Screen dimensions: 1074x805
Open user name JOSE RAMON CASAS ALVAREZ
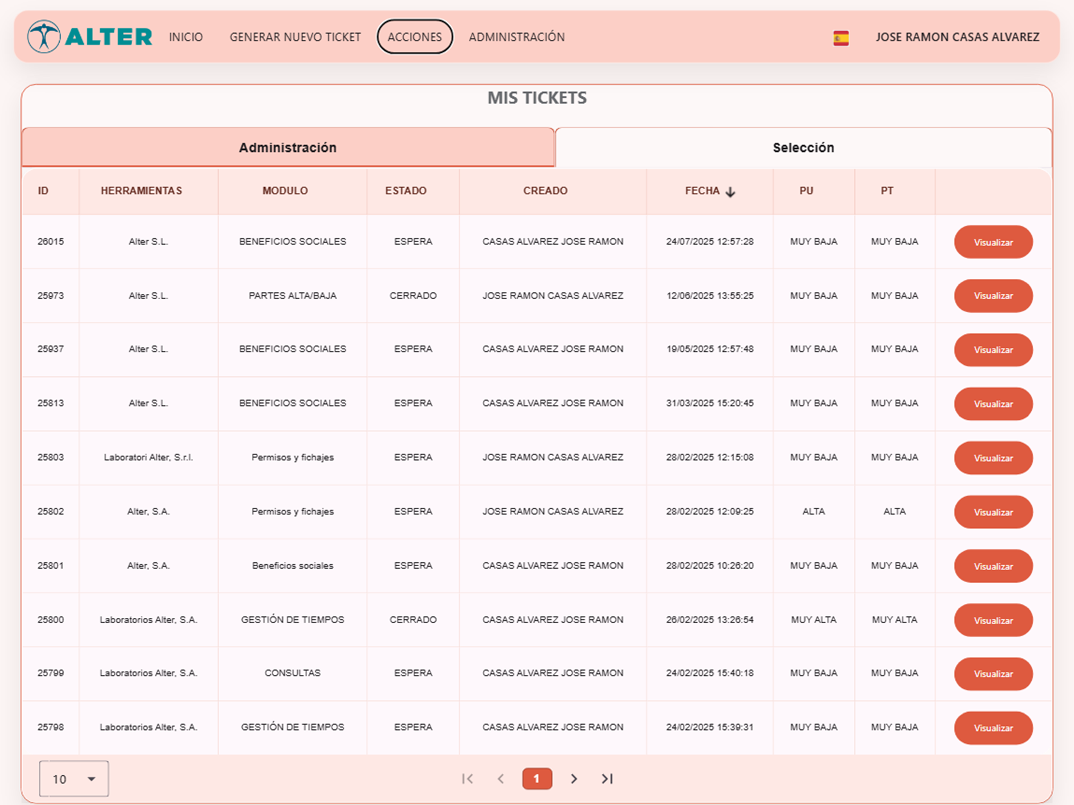pyautogui.click(x=957, y=37)
